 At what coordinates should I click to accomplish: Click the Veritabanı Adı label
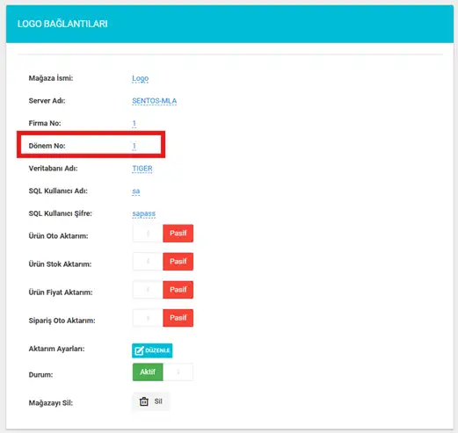coord(53,169)
